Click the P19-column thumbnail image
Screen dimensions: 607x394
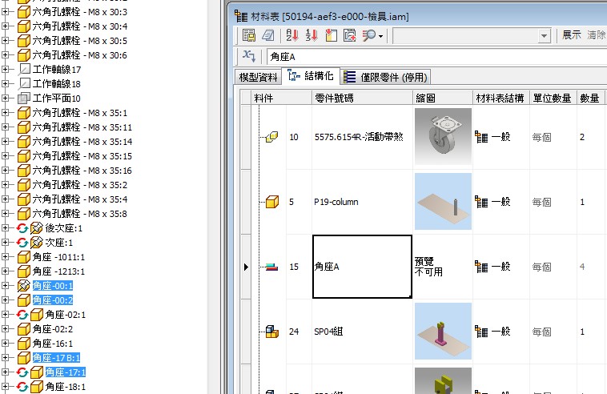pyautogui.click(x=443, y=201)
